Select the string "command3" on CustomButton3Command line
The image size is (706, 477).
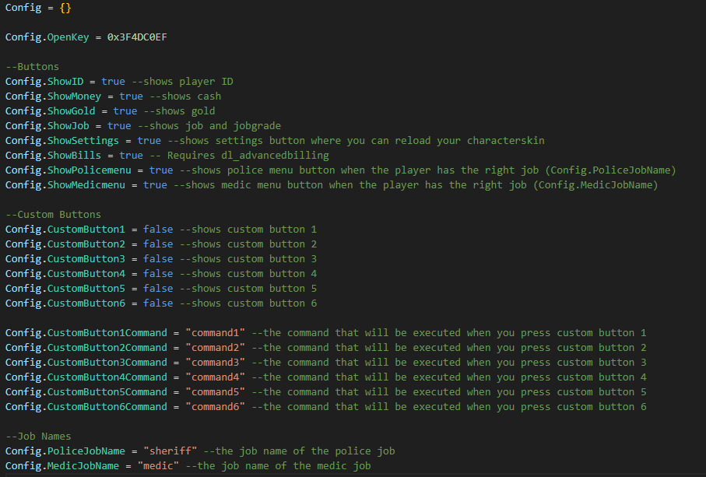216,362
